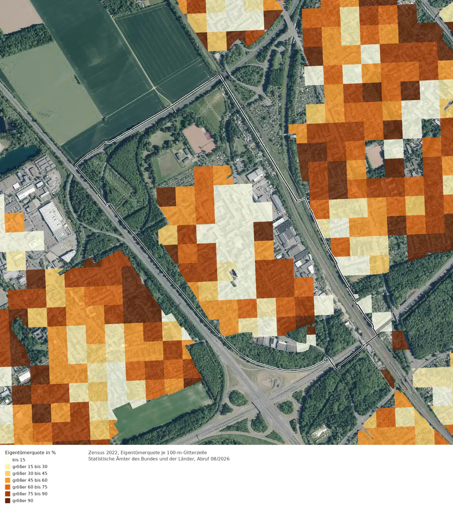Click the 'größer 90' dark brown swatch
This screenshot has width=453, height=510.
coord(7,501)
